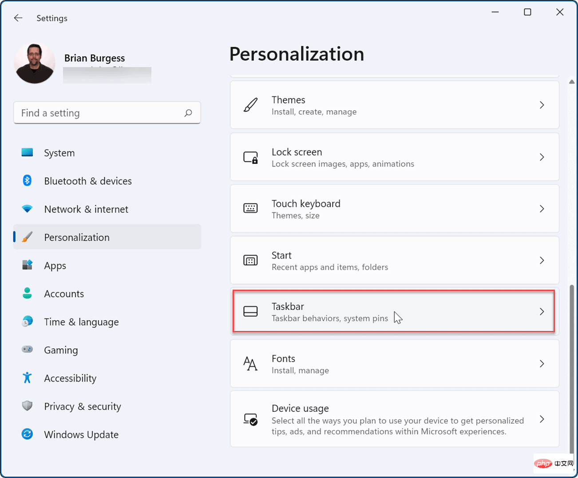Click the Brian Burgess account name
This screenshot has height=478, width=578.
[95, 58]
